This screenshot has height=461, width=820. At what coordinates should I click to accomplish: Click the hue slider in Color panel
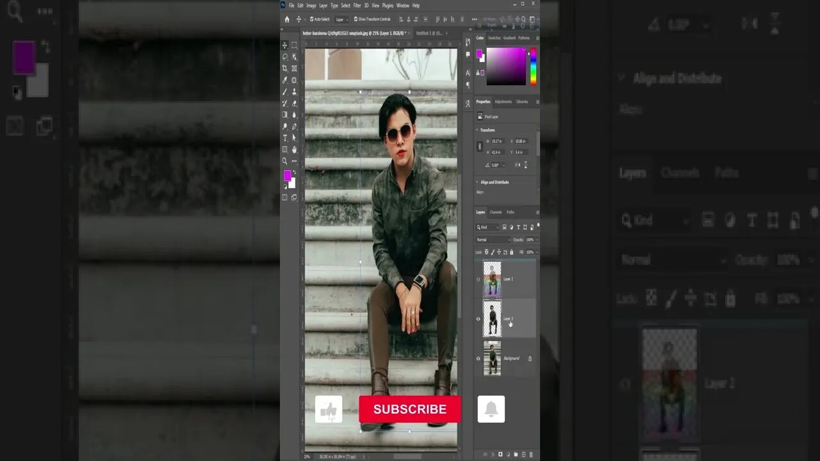click(x=533, y=66)
